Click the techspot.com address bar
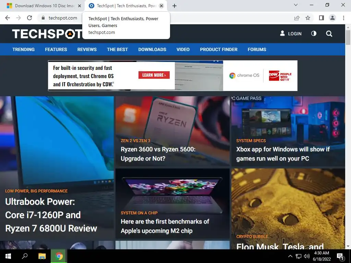The image size is (351, 263). coord(63,18)
